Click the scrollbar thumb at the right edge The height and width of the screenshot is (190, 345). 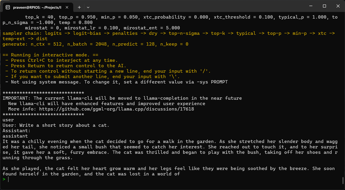tap(343, 180)
